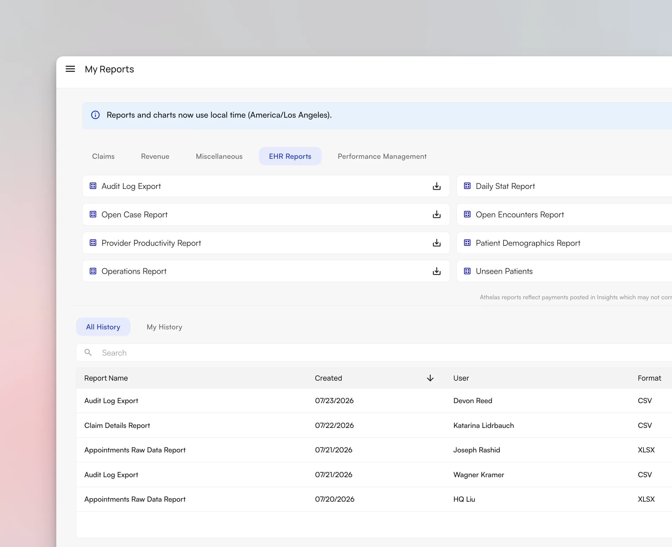Click the grid icon beside Open Encounters Report
Viewport: 672px width, 547px height.
(467, 214)
